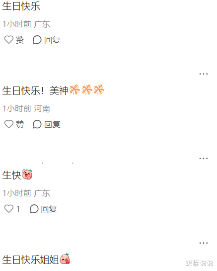
Task: Click the last firework emoji after 美神
Action: click(99, 90)
